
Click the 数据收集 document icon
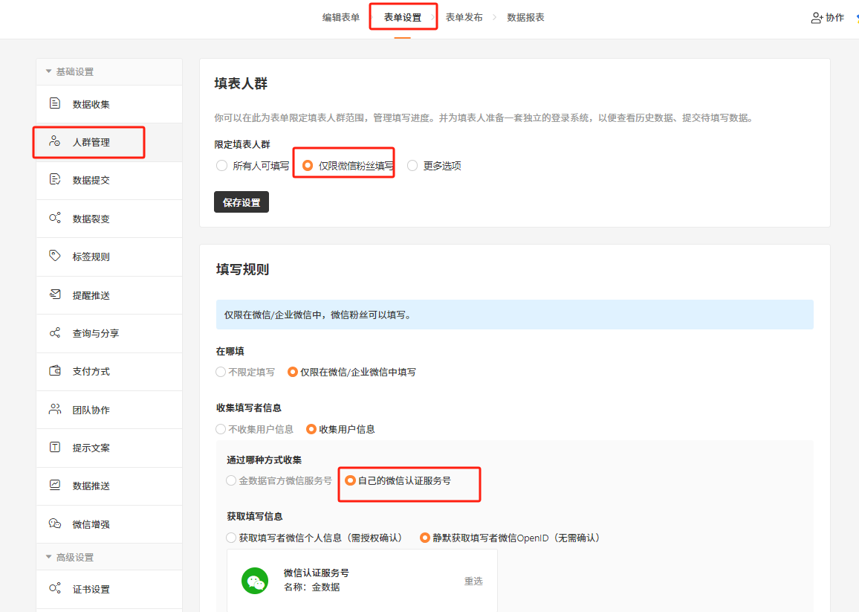(x=55, y=103)
